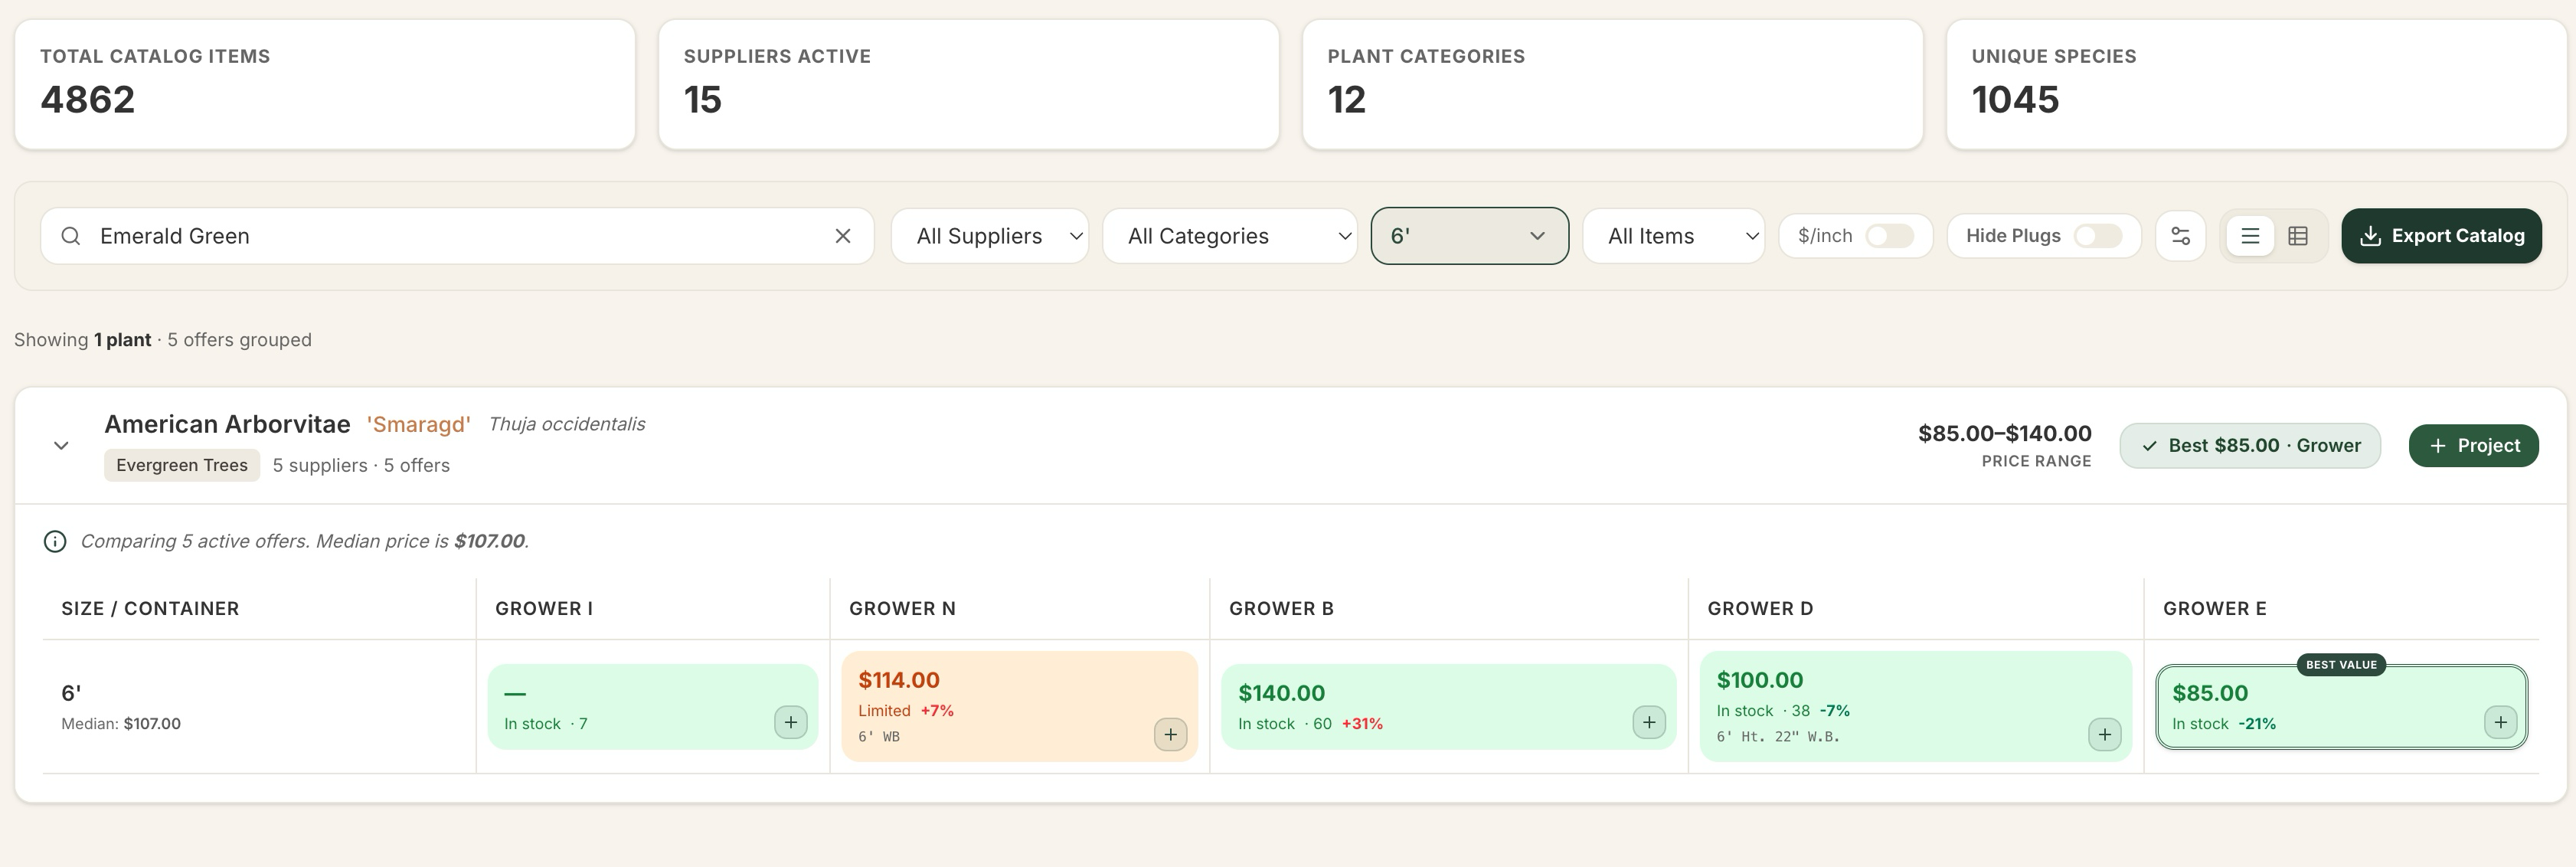Open the advanced filters sliders icon
The height and width of the screenshot is (867, 2576).
click(x=2181, y=236)
